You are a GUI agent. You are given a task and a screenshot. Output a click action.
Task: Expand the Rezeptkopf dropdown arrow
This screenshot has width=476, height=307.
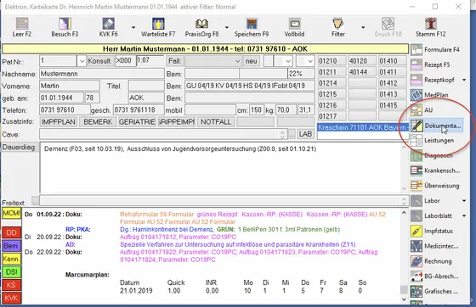[x=464, y=80]
